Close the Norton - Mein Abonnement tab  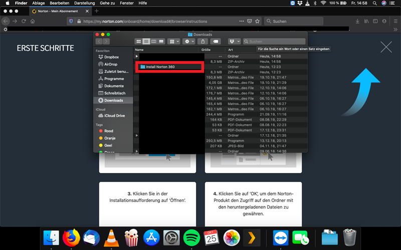coord(87,11)
